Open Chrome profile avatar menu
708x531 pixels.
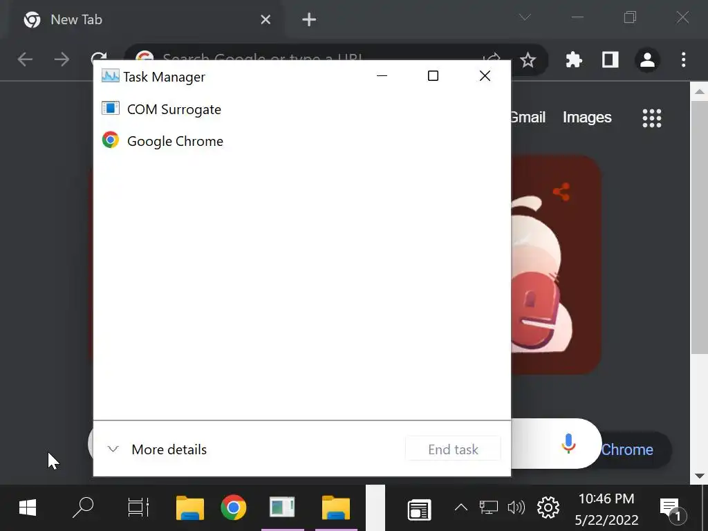(x=647, y=59)
